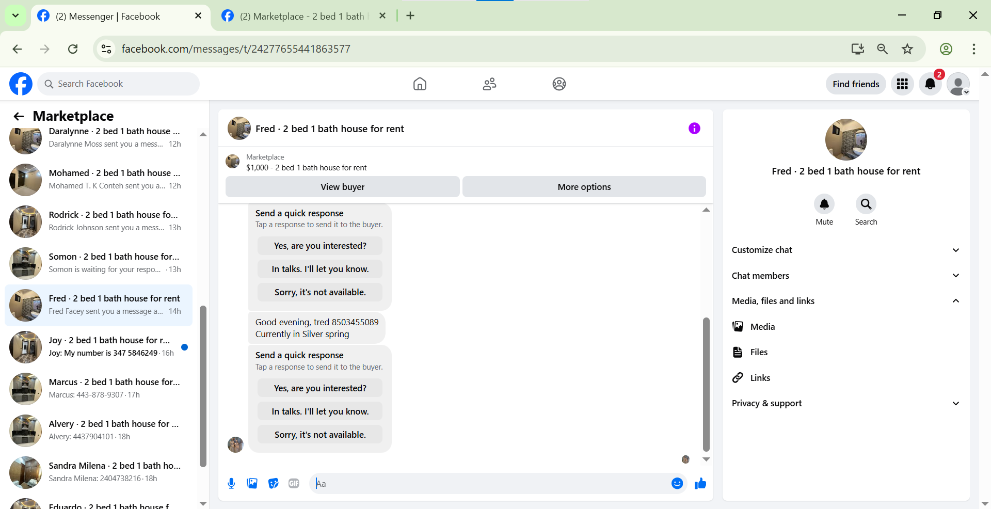Click the browser address bar URL
Screen dimensions: 991x509
[x=236, y=49]
